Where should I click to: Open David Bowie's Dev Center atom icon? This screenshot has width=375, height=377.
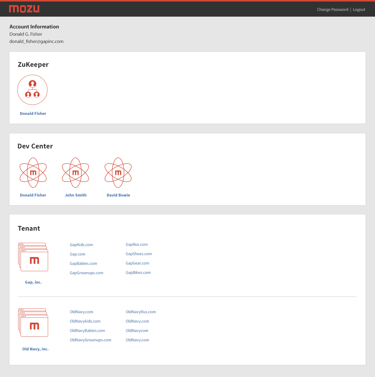(x=118, y=173)
